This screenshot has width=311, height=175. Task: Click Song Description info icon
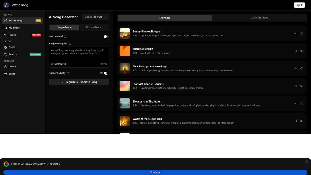pyautogui.click(x=70, y=44)
